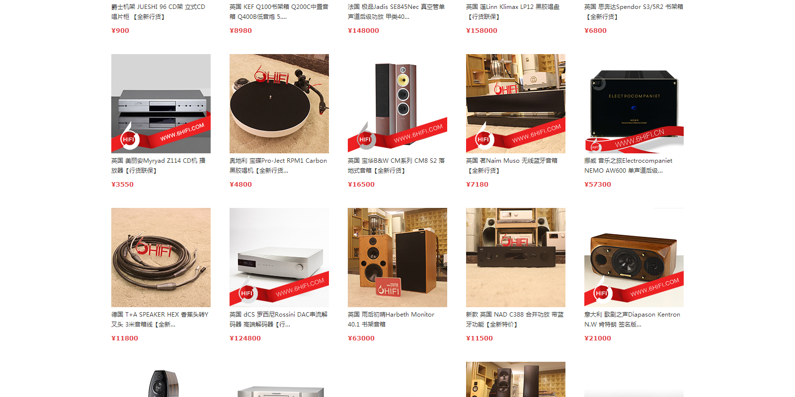The width and height of the screenshot is (795, 397).
Task: Open the NAD C388 amplifier product photo
Action: click(516, 258)
